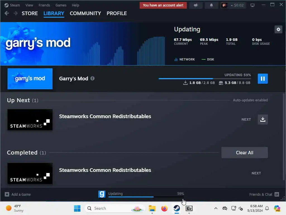Click the Garry's Mod info icon
Screen dimensions: 286x215
point(92,78)
